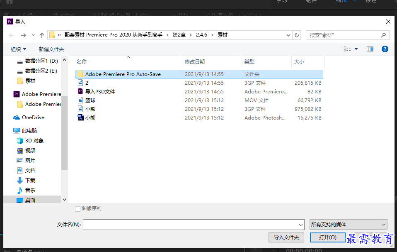Close the 导入 dialog

pos(388,22)
